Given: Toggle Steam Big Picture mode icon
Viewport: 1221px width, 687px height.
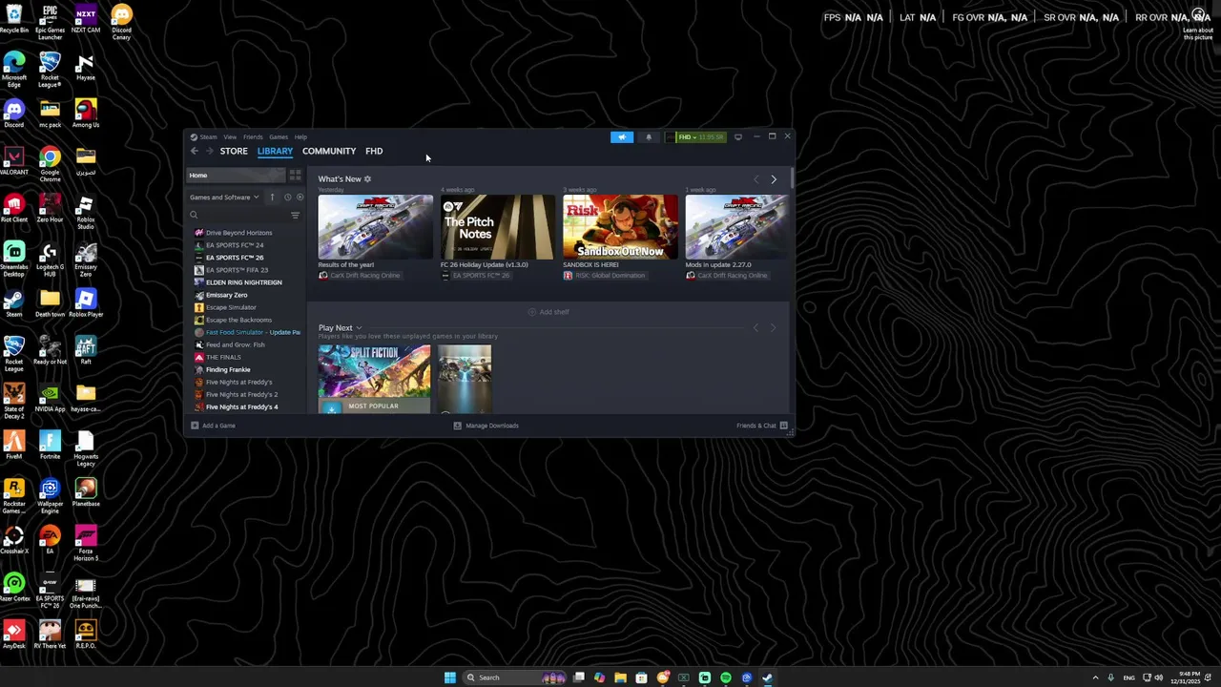Looking at the screenshot, I should click(x=737, y=136).
